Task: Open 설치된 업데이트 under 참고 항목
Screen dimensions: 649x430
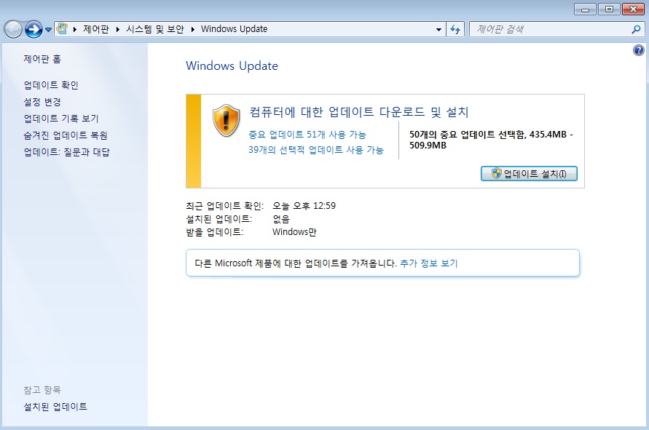Action: tap(55, 407)
